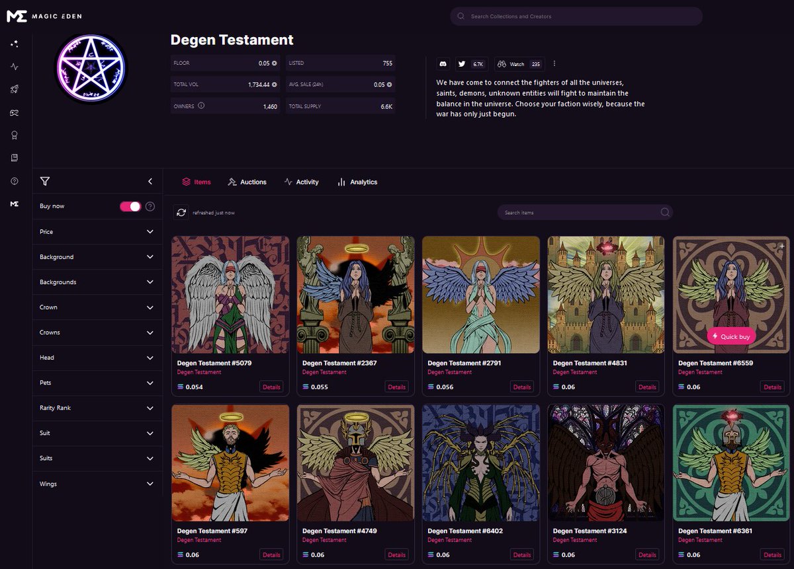Click the TOTAL SUPPLY 6.6K stat
Viewport: 794px width, 569px height.
coord(341,106)
